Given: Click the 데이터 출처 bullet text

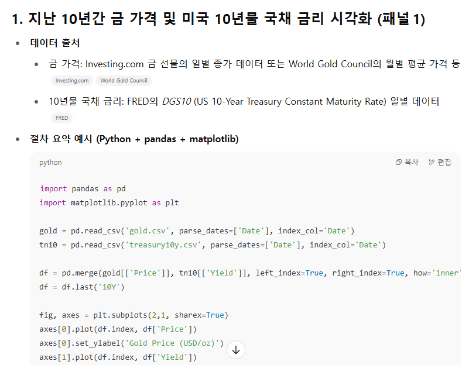Looking at the screenshot, I should 55,43.
